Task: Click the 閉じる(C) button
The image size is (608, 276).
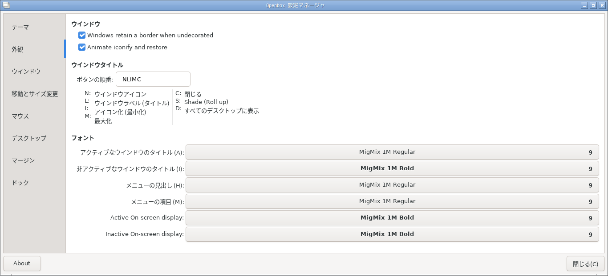Action: [585, 264]
